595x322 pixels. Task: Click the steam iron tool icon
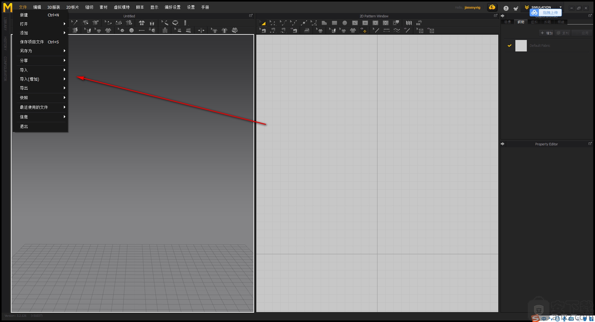point(306,30)
